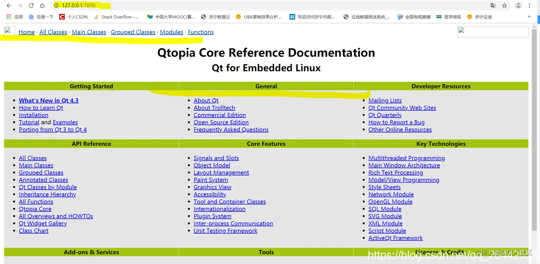
Task: Open Modules in top navigation
Action: [171, 32]
